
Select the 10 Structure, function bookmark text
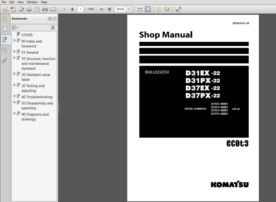click(38, 63)
